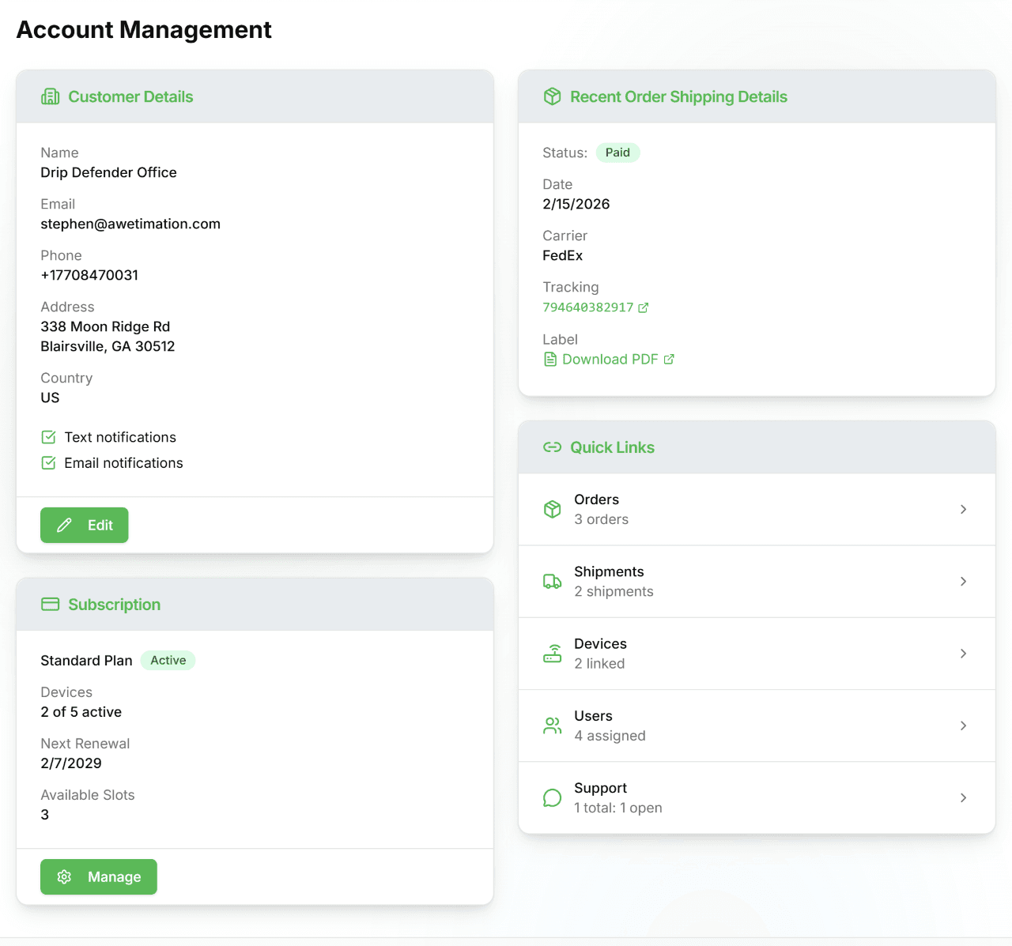This screenshot has height=946, width=1012.
Task: Click the document icon before Download PDF
Action: (550, 359)
